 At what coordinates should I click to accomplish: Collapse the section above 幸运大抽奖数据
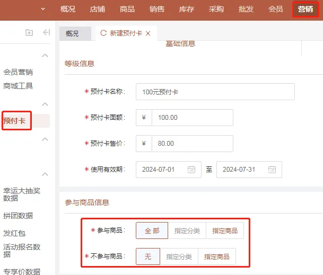(45, 174)
